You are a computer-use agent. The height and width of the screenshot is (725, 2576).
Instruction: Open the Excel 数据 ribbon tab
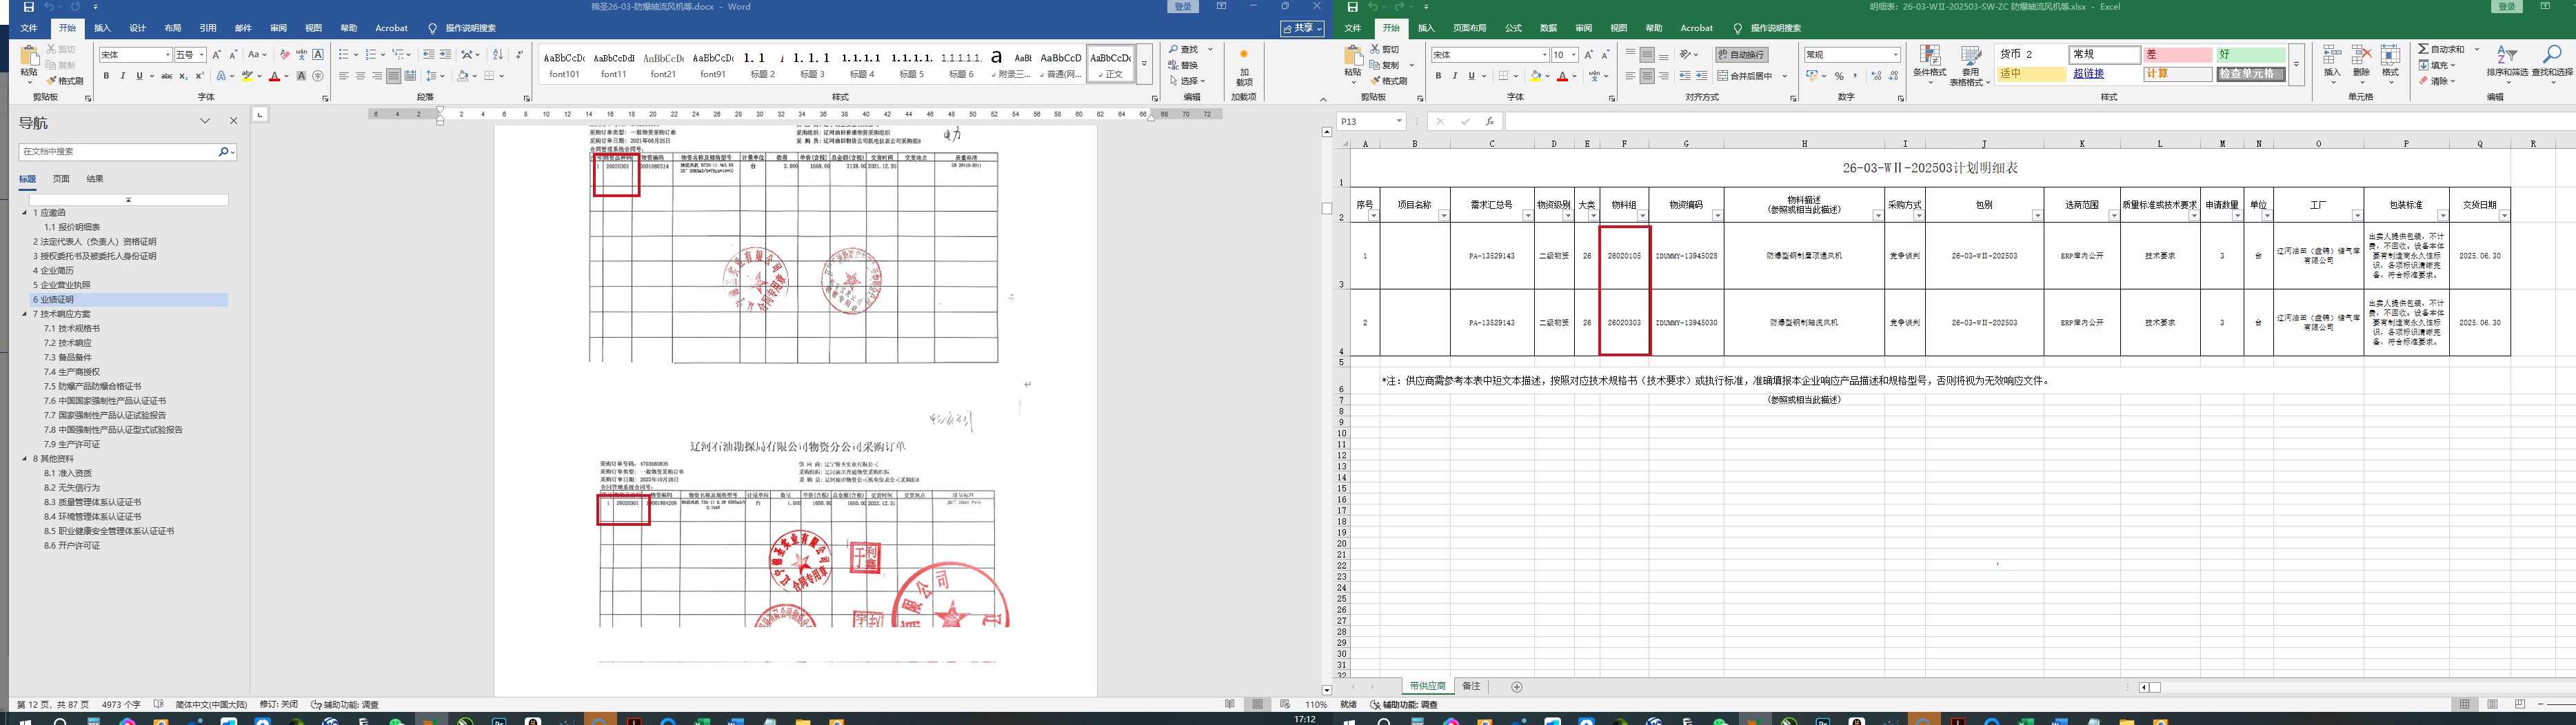tap(1548, 28)
